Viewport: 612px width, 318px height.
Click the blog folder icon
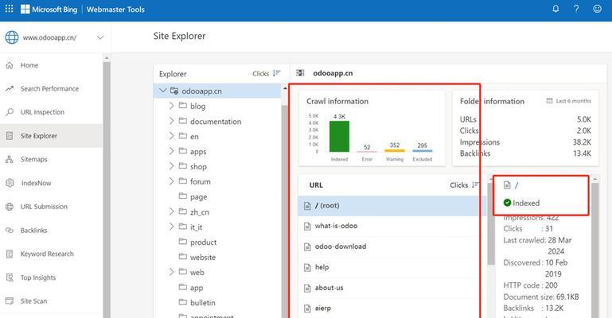pos(183,105)
